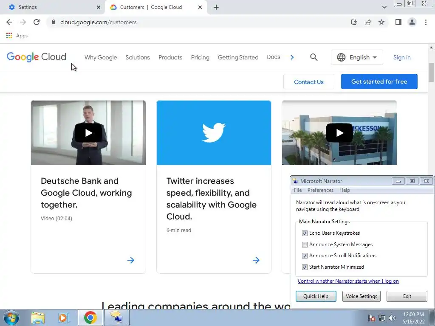Open Windows Explorer from taskbar
This screenshot has height=326, width=435.
click(x=38, y=318)
